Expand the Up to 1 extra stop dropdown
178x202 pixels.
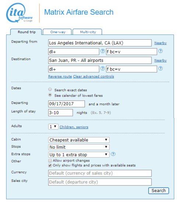(x=79, y=155)
